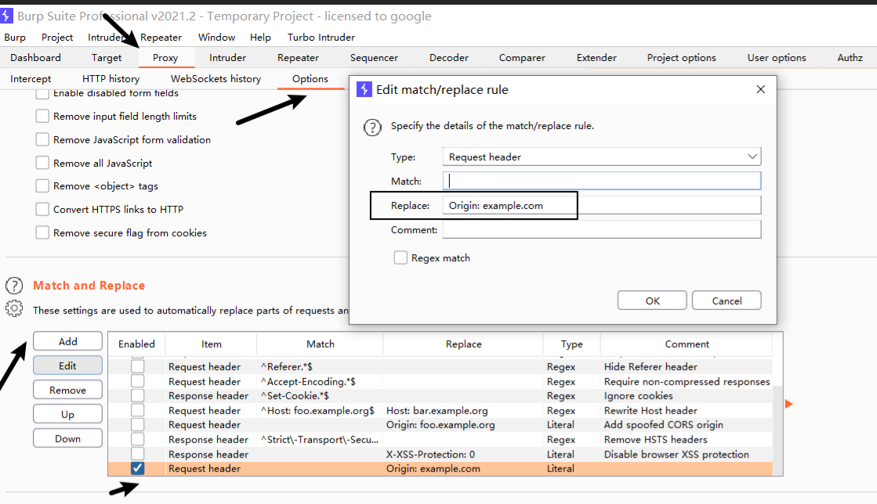877x504 pixels.
Task: Enable Remove JavaScript form validation
Action: (42, 139)
